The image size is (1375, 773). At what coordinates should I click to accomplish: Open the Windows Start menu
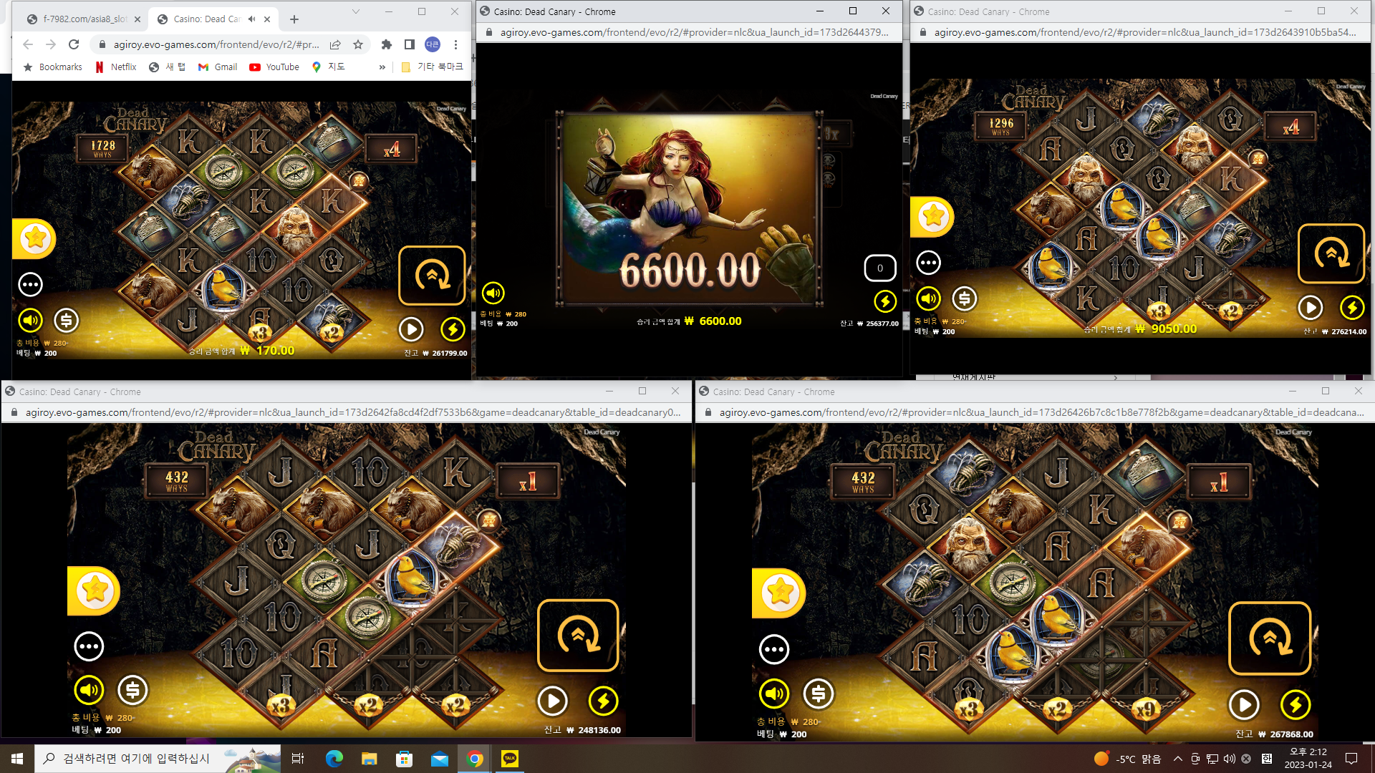(17, 759)
